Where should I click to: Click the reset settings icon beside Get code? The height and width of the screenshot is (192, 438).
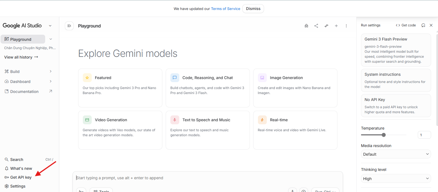coord(423,25)
